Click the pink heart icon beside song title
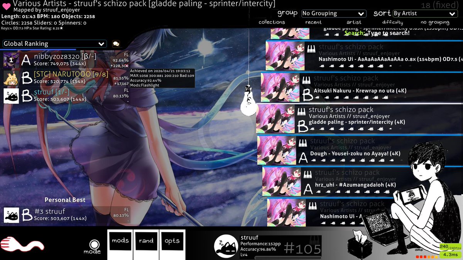The width and height of the screenshot is (463, 260). click(7, 7)
